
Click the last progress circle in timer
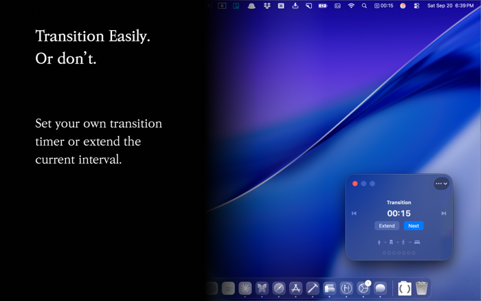coord(414,253)
